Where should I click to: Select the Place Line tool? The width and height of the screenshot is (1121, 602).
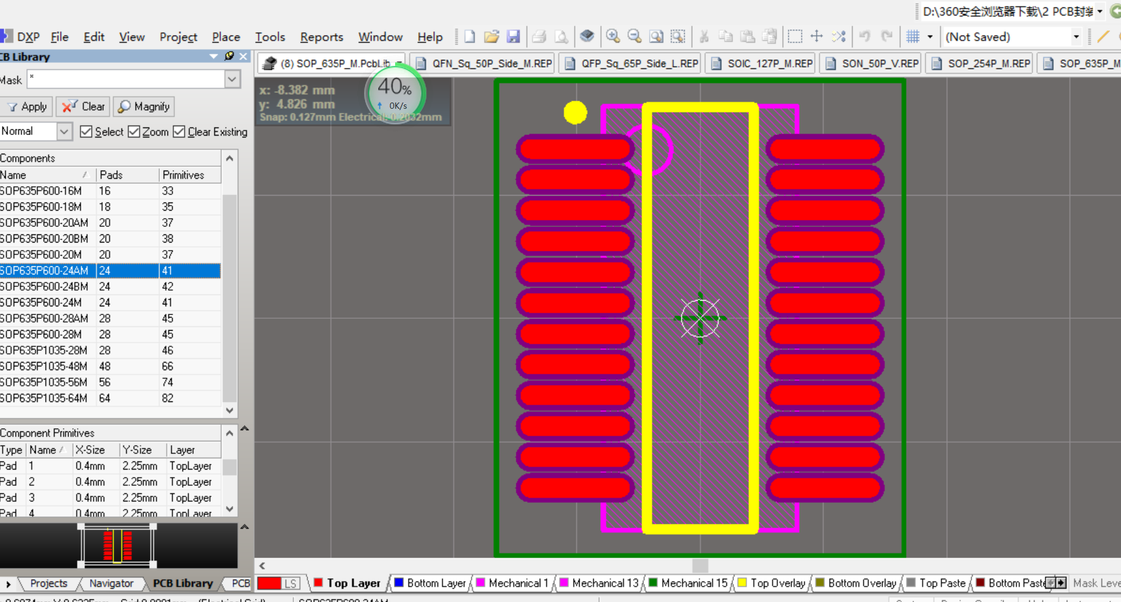1103,36
